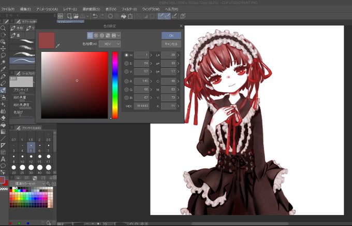352x226 pixels.
Task: Click the Scale/Rotate transform icon
Action: [130, 16]
